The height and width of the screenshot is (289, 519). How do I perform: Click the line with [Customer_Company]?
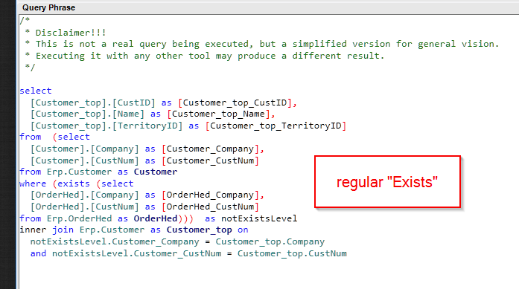pos(147,149)
